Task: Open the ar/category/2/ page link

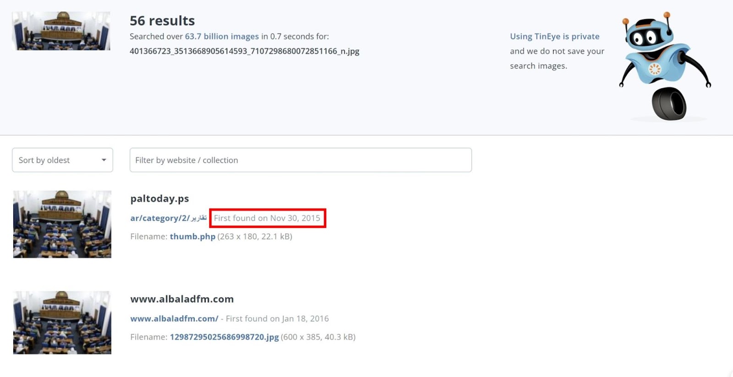Action: (x=168, y=218)
